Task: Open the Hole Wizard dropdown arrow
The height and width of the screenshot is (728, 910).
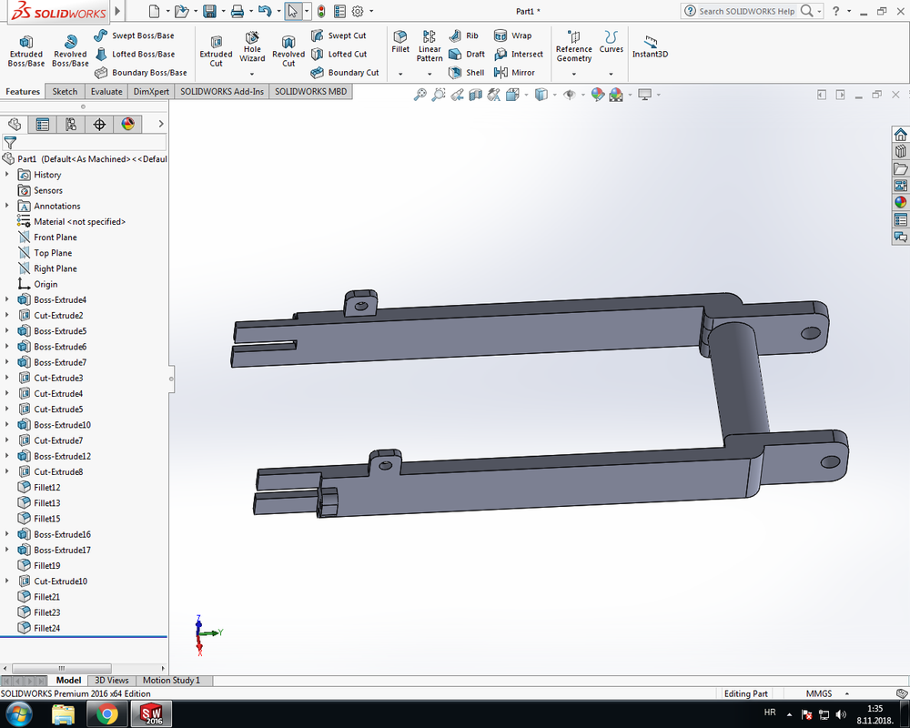Action: coord(252,74)
